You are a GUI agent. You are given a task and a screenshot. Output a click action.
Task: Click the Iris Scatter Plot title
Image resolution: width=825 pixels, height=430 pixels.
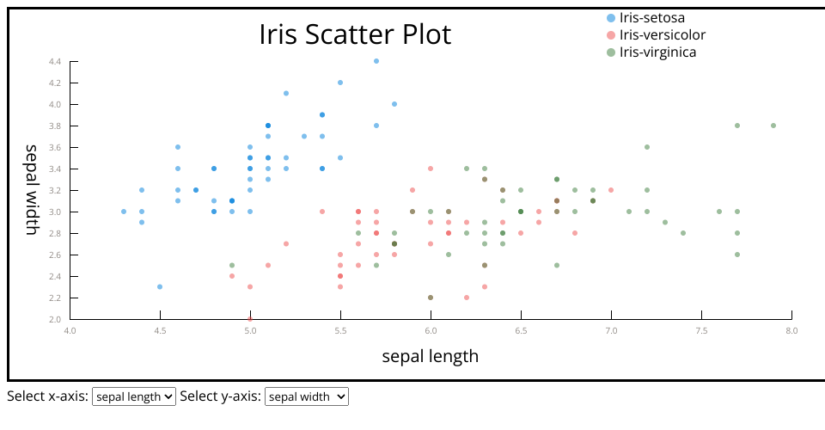pyautogui.click(x=355, y=34)
